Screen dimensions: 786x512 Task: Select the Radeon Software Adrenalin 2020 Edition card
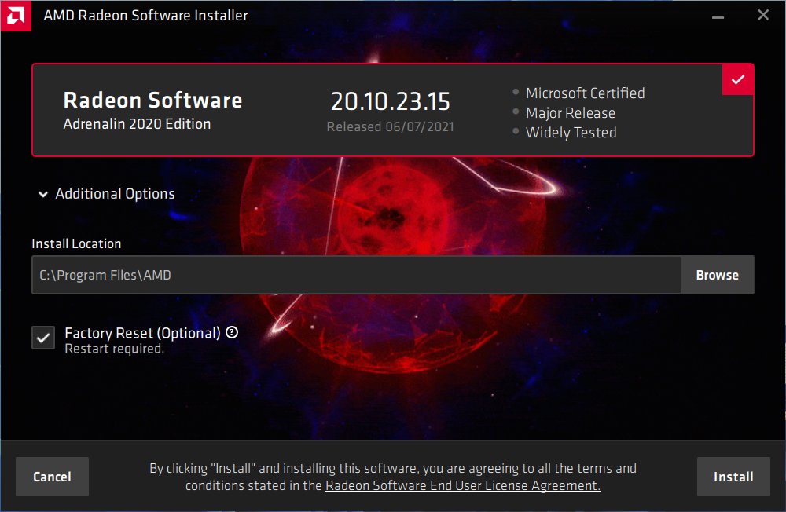[236, 110]
